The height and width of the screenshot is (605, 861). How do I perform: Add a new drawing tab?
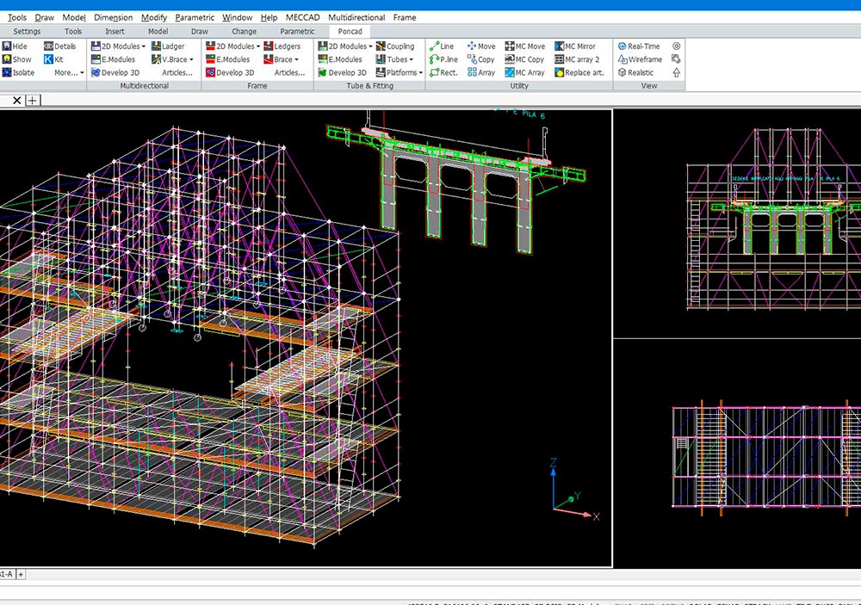click(x=33, y=100)
